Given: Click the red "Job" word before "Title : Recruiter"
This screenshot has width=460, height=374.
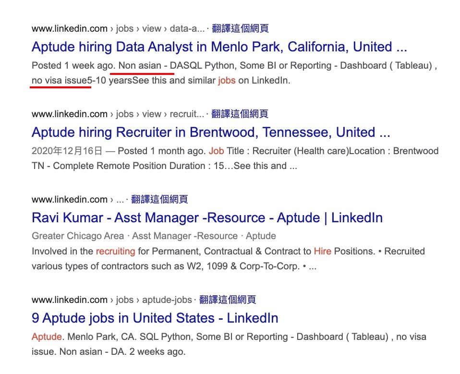Looking at the screenshot, I should [x=216, y=151].
